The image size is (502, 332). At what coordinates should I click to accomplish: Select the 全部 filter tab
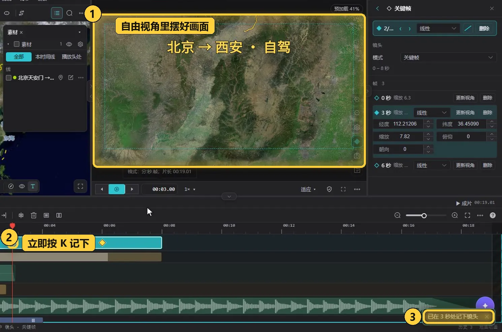click(19, 57)
